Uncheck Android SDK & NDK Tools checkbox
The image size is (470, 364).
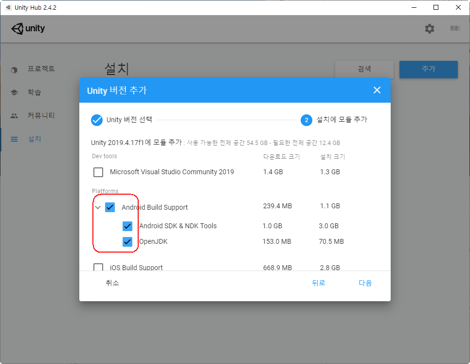127,226
